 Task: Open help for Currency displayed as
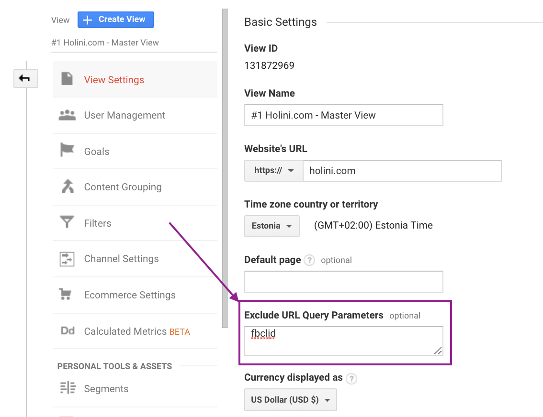click(x=351, y=379)
